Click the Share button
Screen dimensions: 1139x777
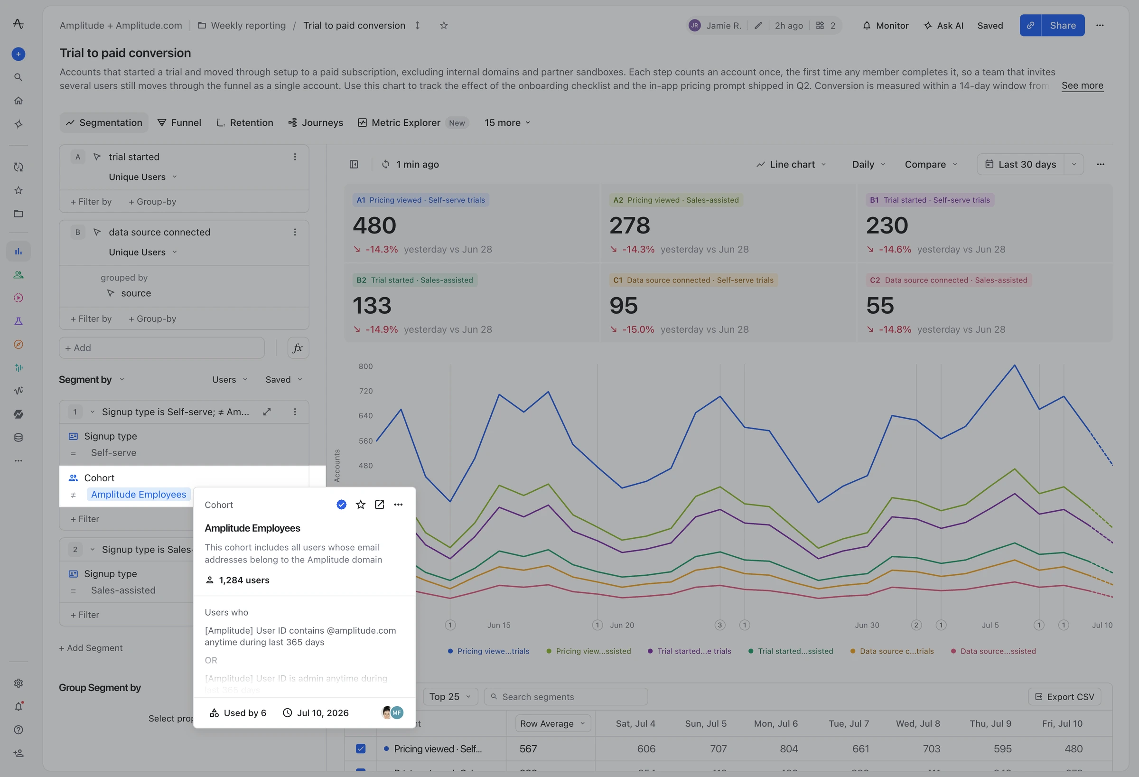(1063, 26)
